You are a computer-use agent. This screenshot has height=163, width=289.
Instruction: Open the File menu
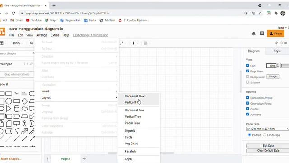tap(12, 35)
